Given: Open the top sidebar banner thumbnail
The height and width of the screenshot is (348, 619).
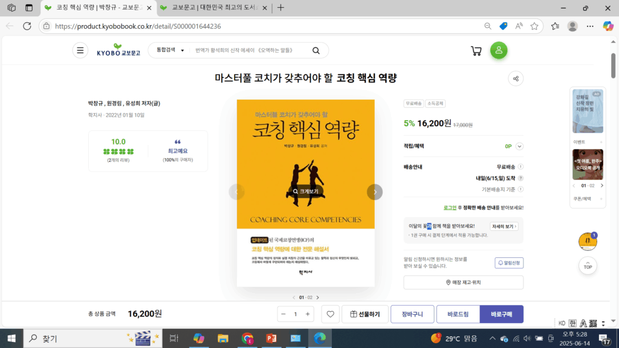Looking at the screenshot, I should [588, 111].
